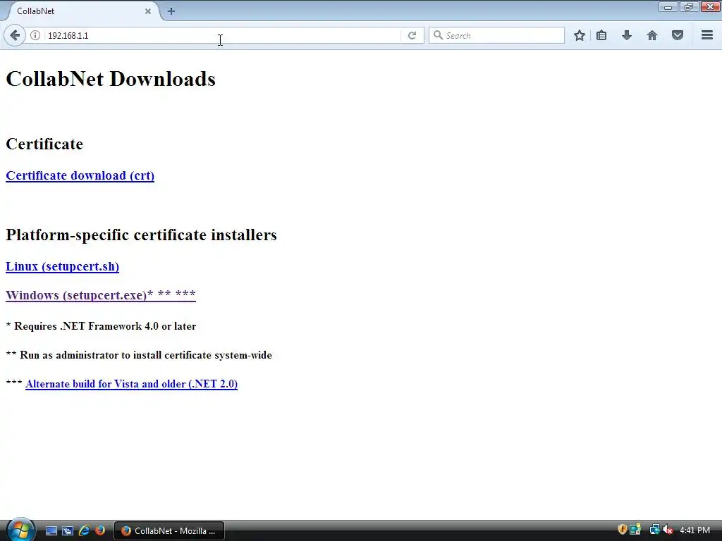The image size is (722, 541).
Task: Go back using the browser back arrow
Action: 15,35
